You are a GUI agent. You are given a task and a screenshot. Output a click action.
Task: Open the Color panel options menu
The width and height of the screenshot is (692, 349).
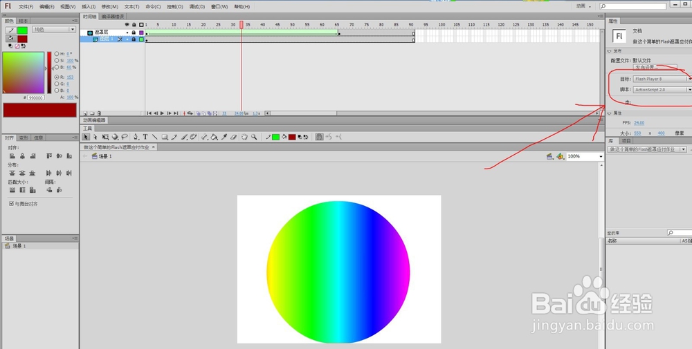pyautogui.click(x=75, y=21)
